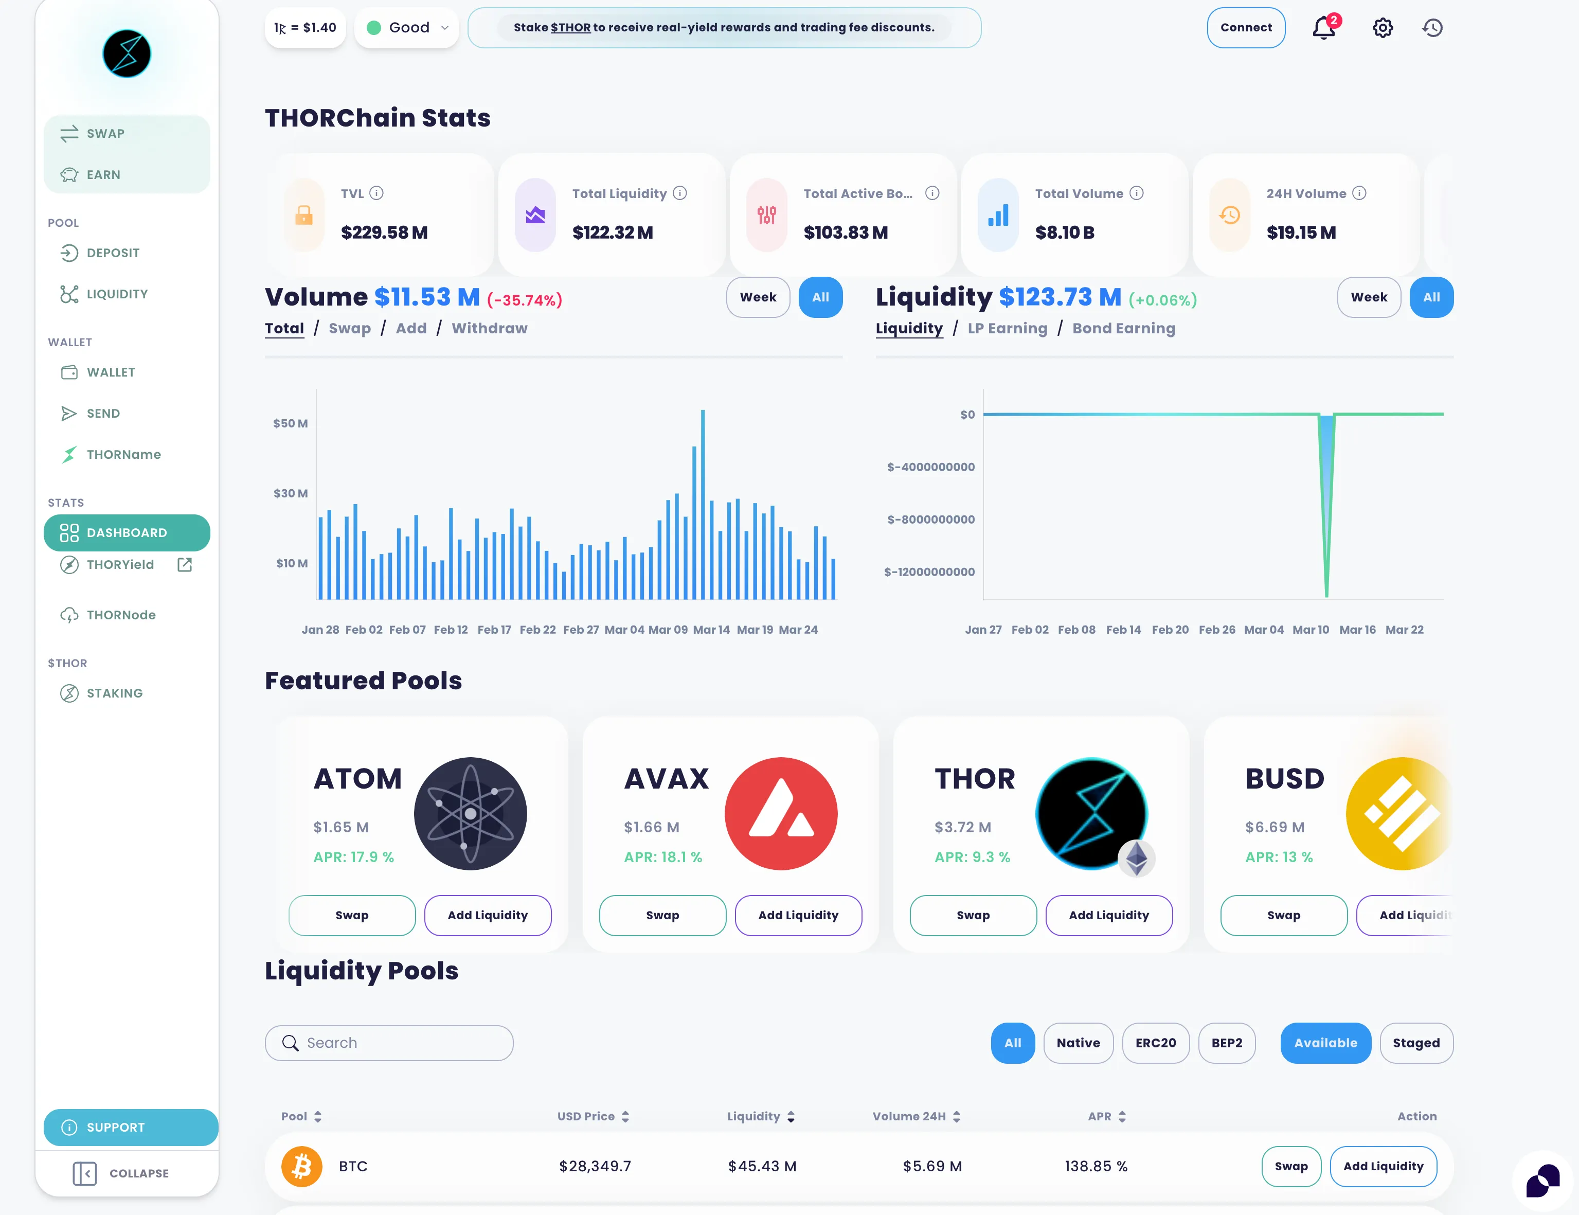Click the Connect wallet button

coord(1246,27)
